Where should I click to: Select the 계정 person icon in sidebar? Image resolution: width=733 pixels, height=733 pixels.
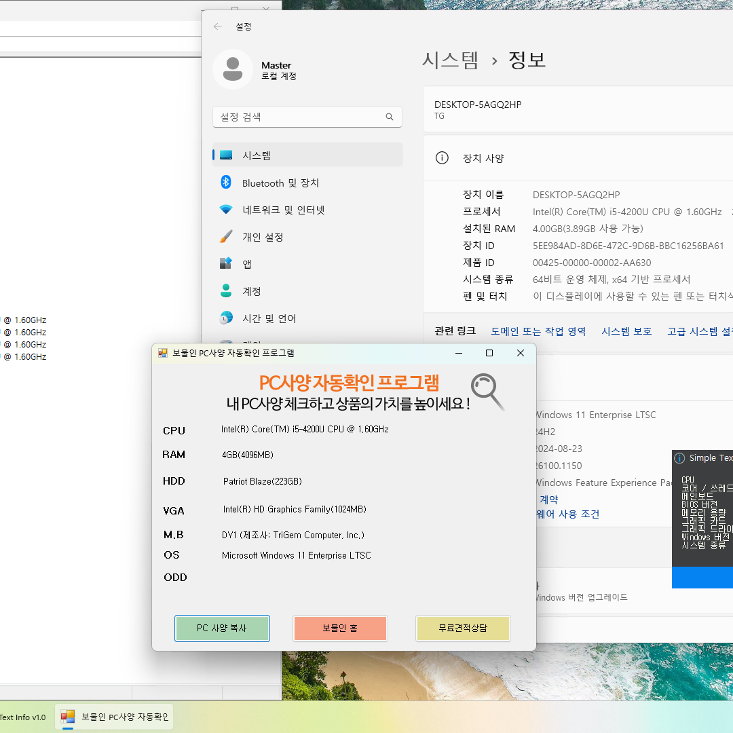[x=226, y=290]
